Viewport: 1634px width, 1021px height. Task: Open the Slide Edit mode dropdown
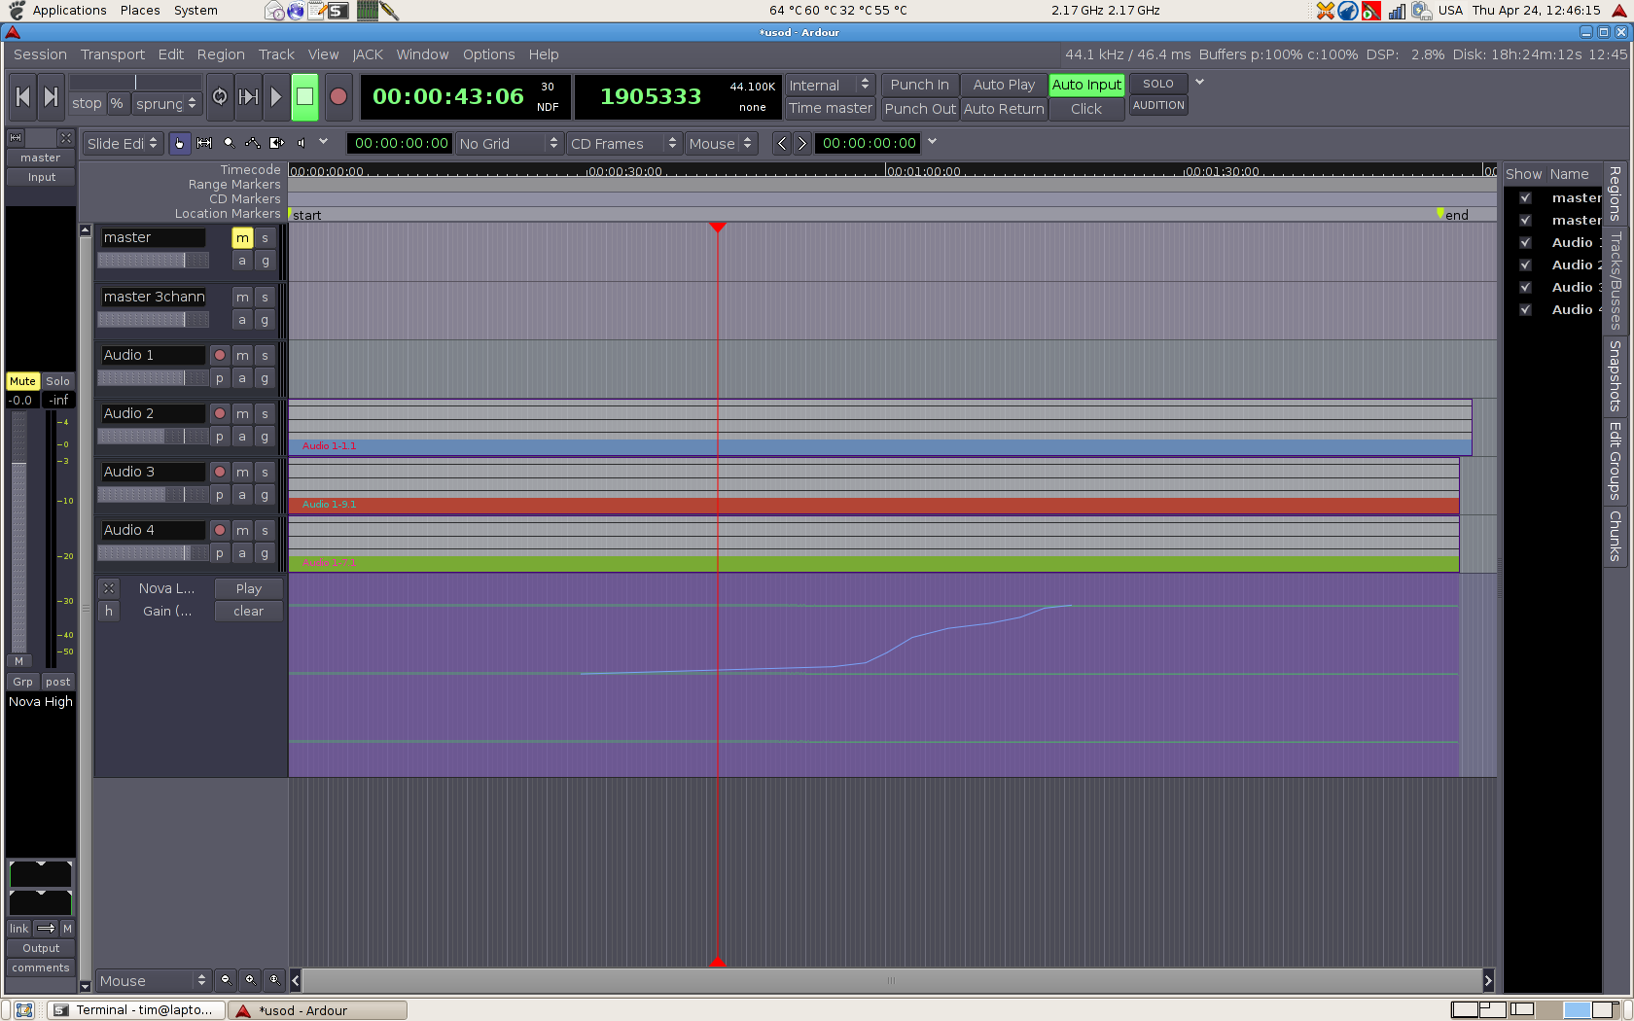tap(123, 143)
